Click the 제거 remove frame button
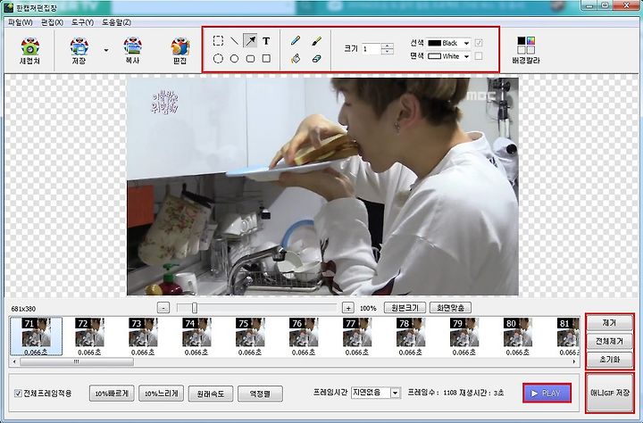Image resolution: width=643 pixels, height=423 pixels. pos(610,323)
